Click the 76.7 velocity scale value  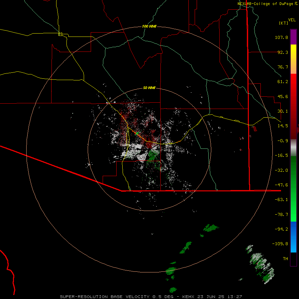point(283,67)
